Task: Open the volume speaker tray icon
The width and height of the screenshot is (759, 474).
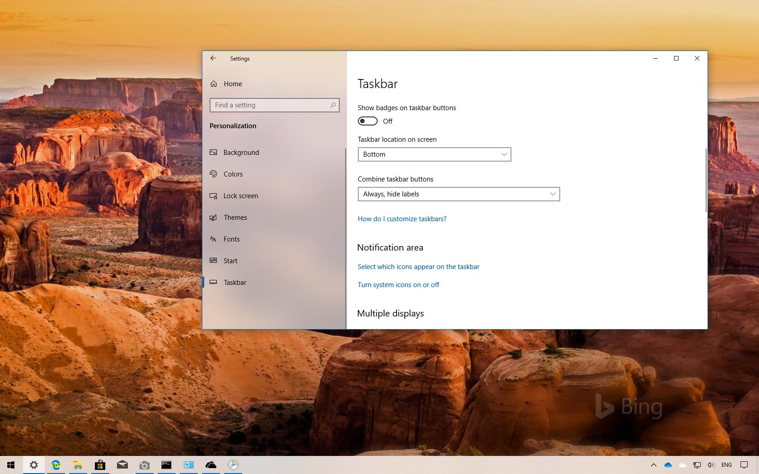Action: point(711,465)
